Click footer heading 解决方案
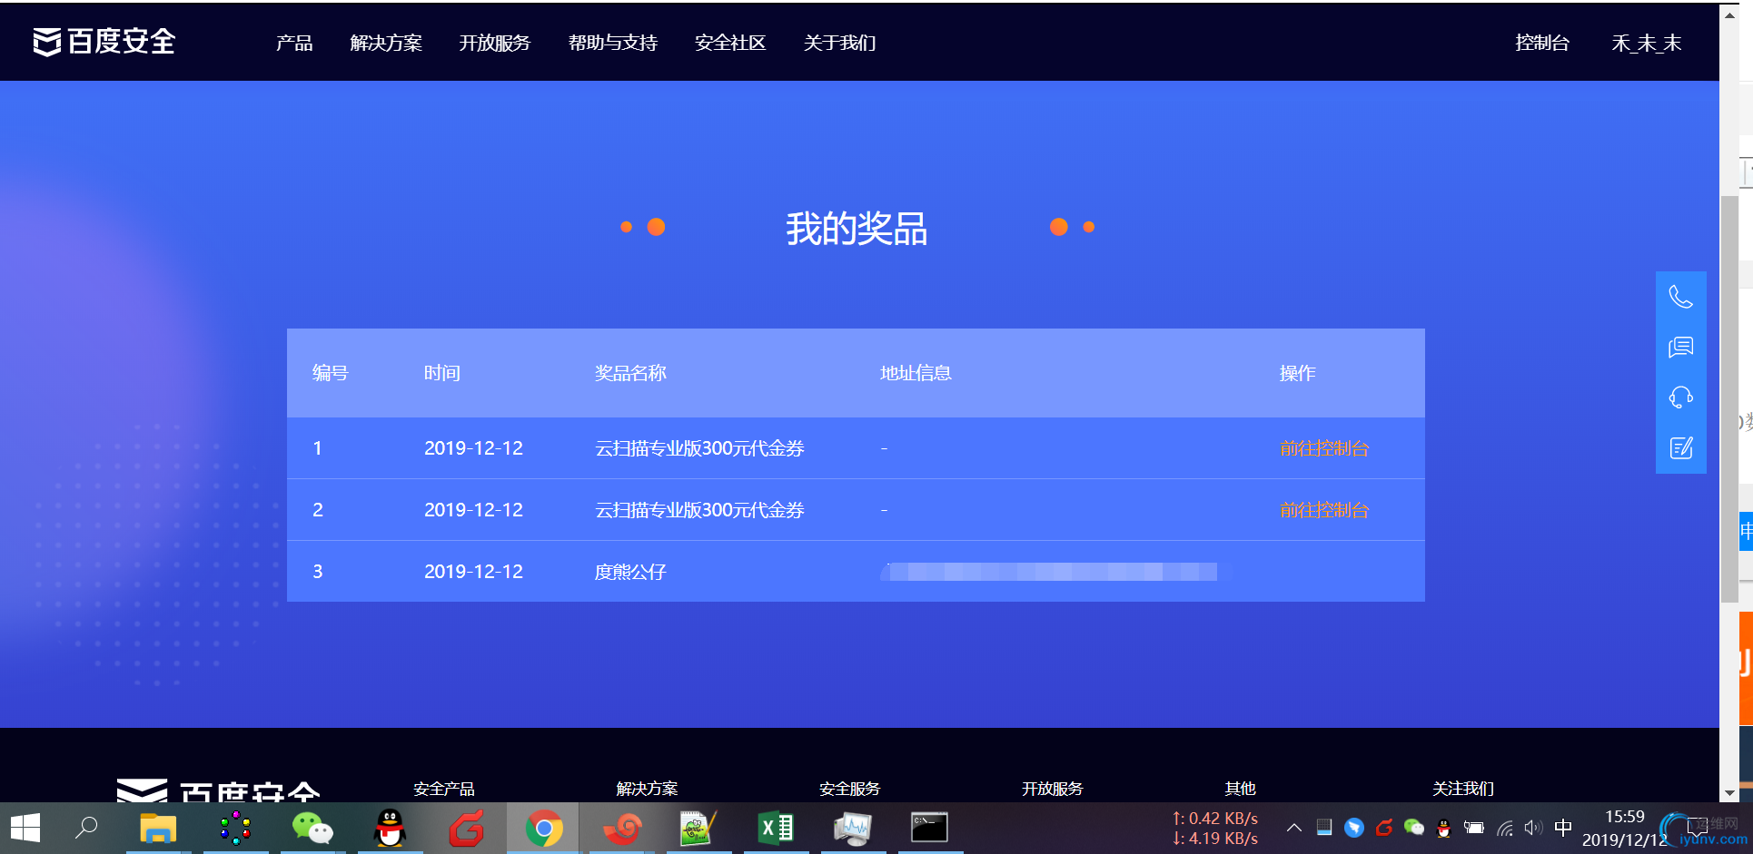The image size is (1753, 854). (647, 789)
